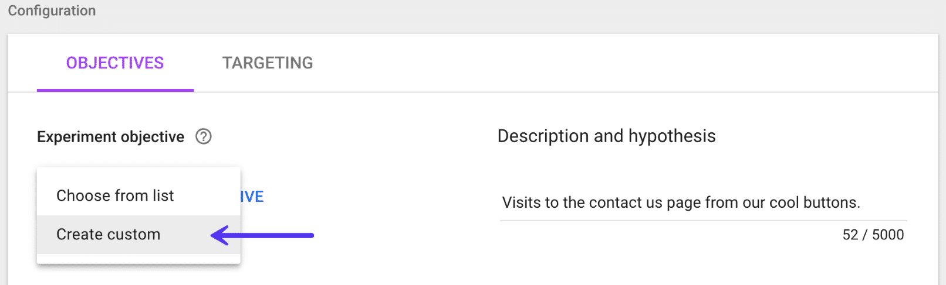Viewport: 946px width, 285px height.
Task: Click the Description and hypothesis heading
Action: [606, 136]
